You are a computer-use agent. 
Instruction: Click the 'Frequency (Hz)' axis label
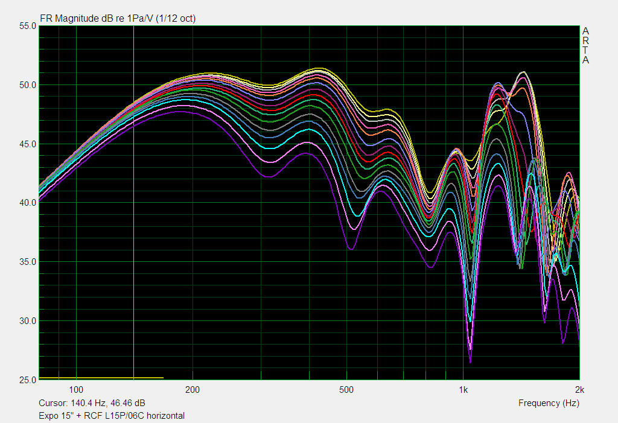coord(549,403)
